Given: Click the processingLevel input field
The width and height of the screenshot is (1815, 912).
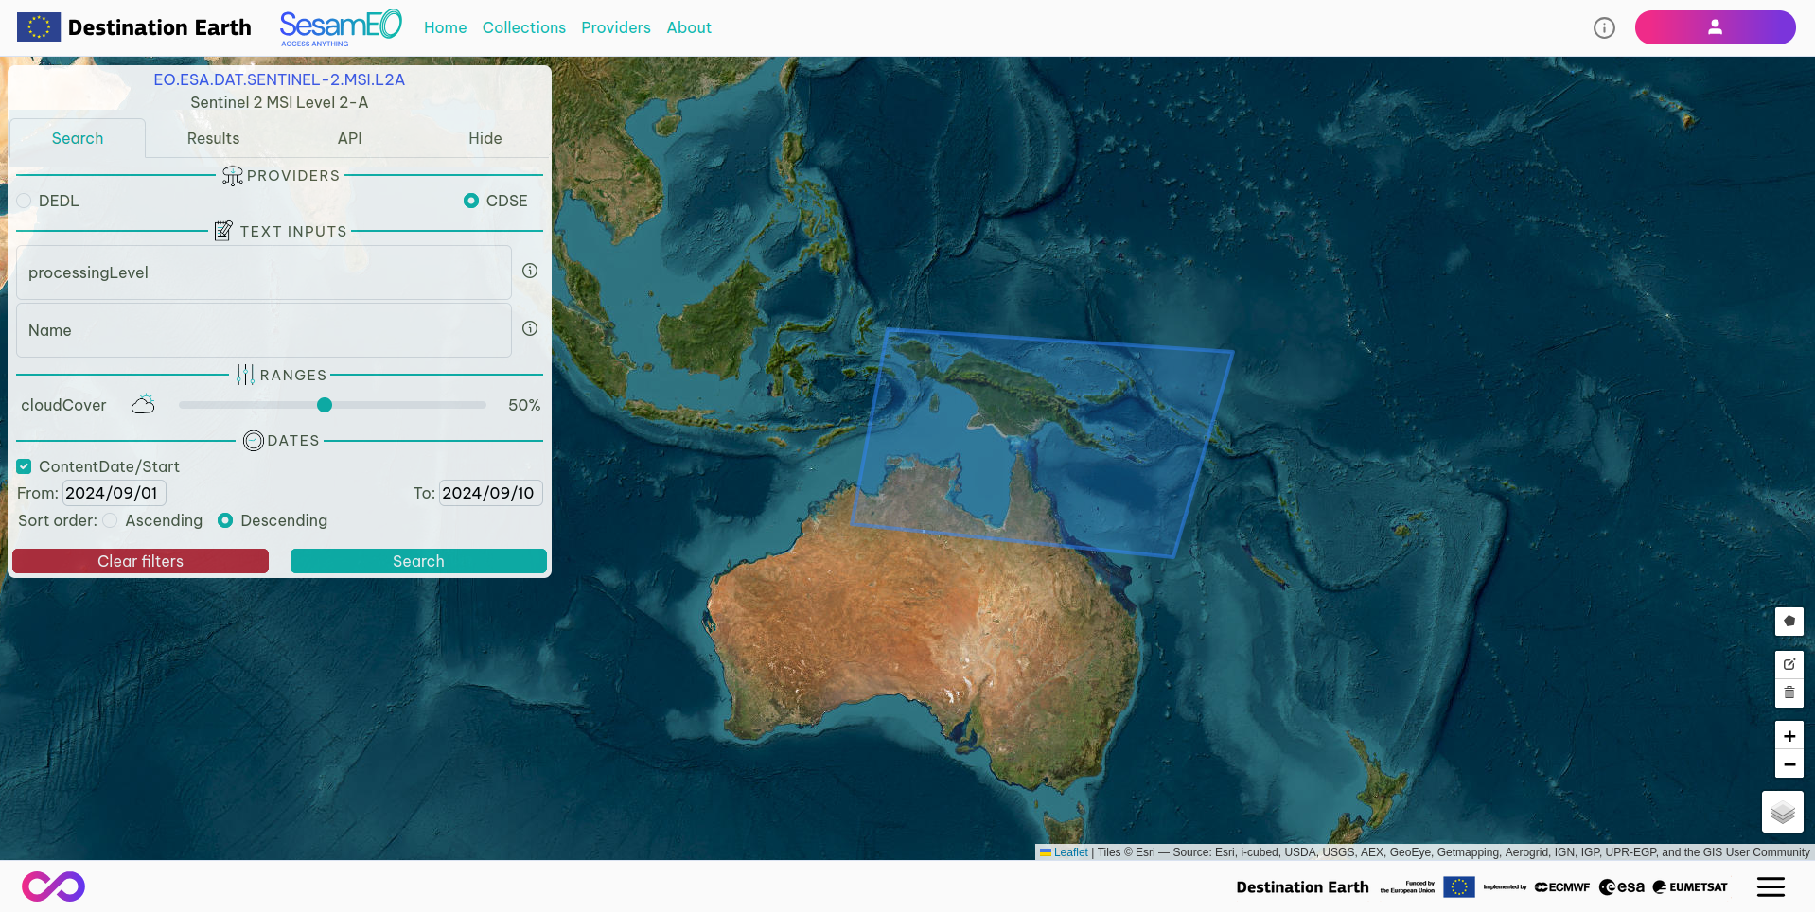Looking at the screenshot, I should [264, 272].
